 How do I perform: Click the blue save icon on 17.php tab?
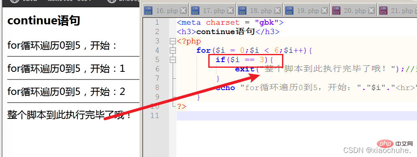coord(195,11)
